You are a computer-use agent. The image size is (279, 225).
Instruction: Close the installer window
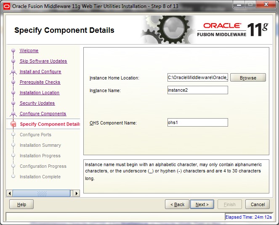[x=266, y=4]
